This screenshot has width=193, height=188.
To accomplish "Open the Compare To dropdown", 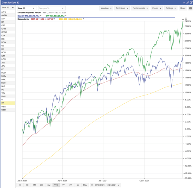I will pyautogui.click(x=52, y=8).
